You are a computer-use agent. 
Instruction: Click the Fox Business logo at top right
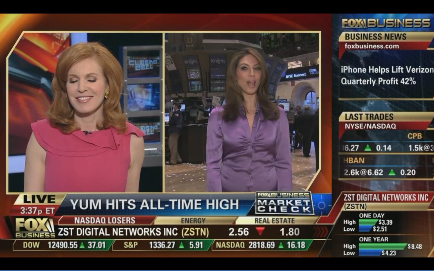click(x=386, y=23)
